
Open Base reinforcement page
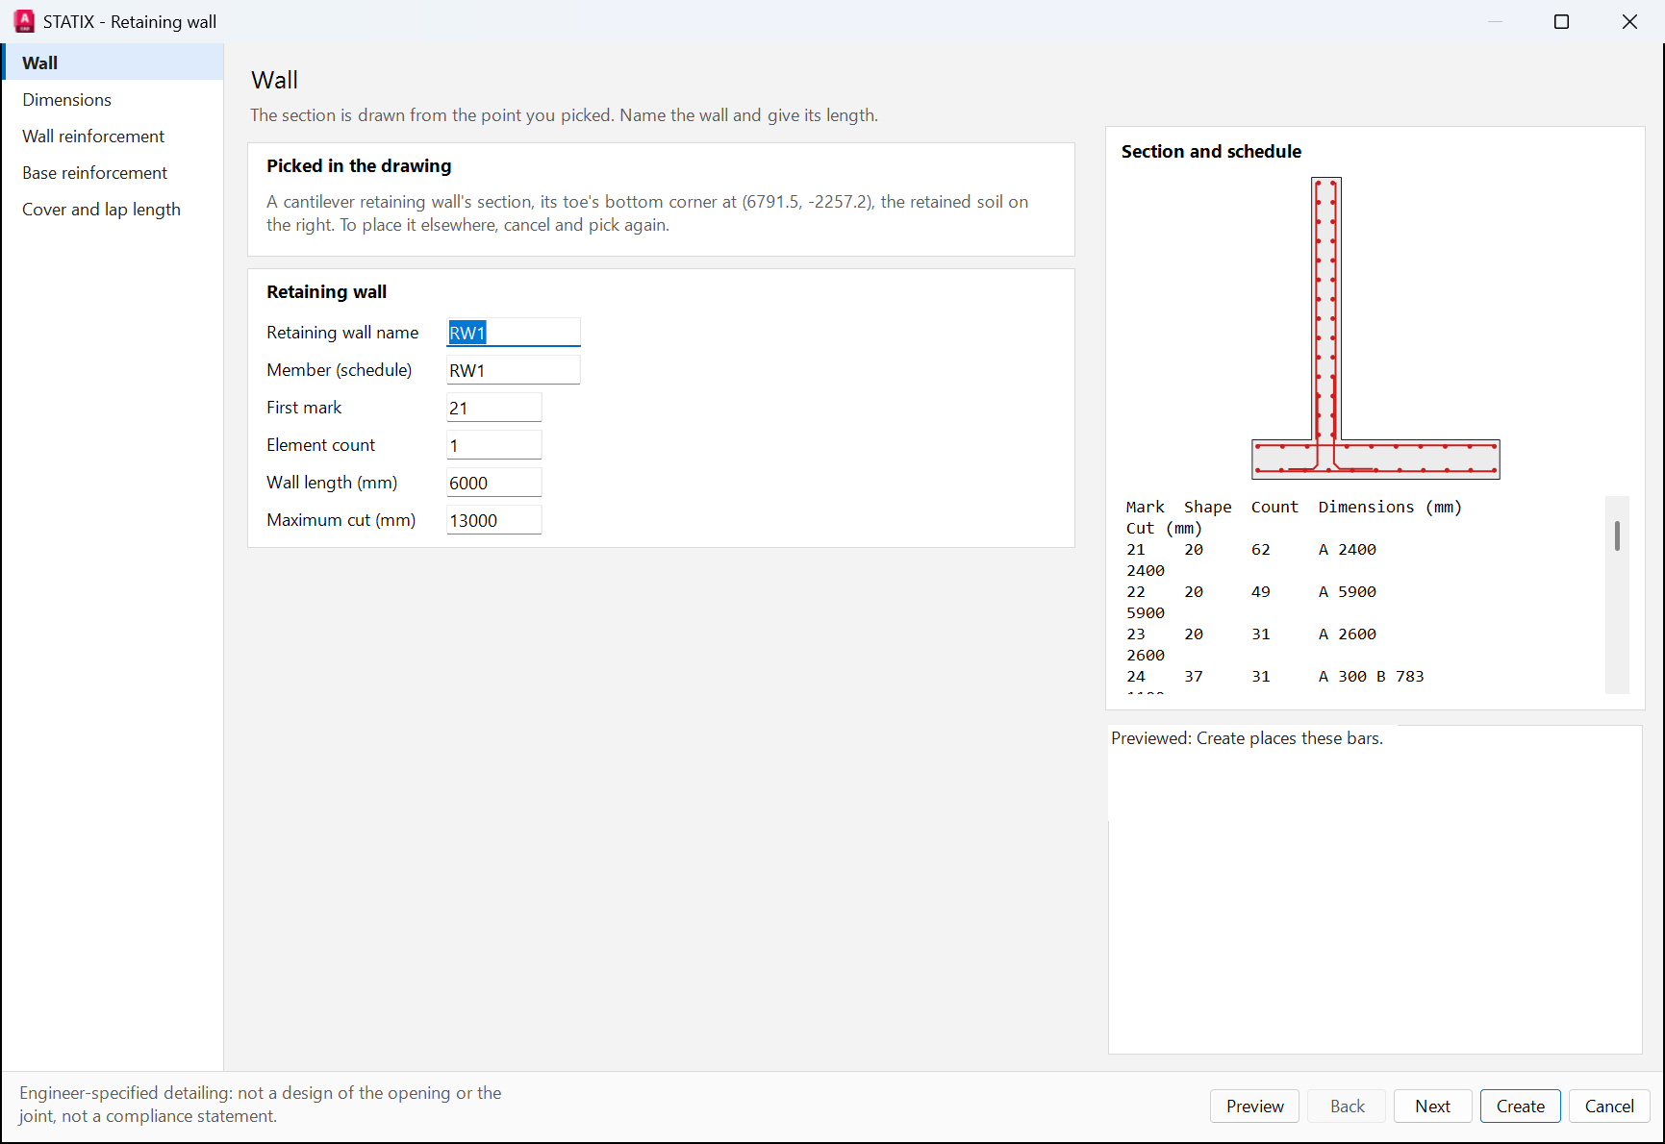tap(113, 172)
